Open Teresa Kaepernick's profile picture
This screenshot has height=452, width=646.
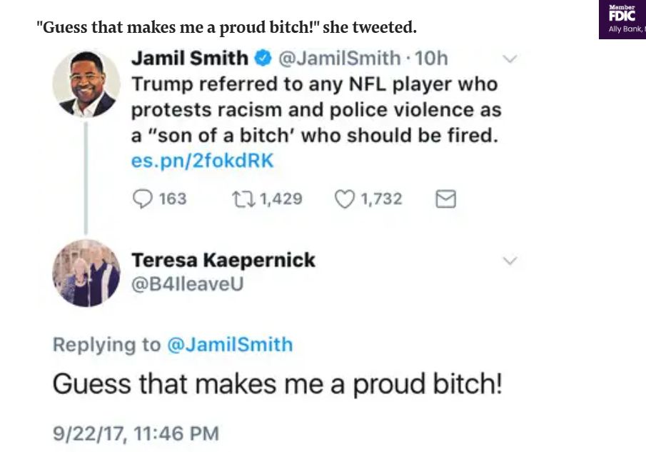(x=86, y=272)
